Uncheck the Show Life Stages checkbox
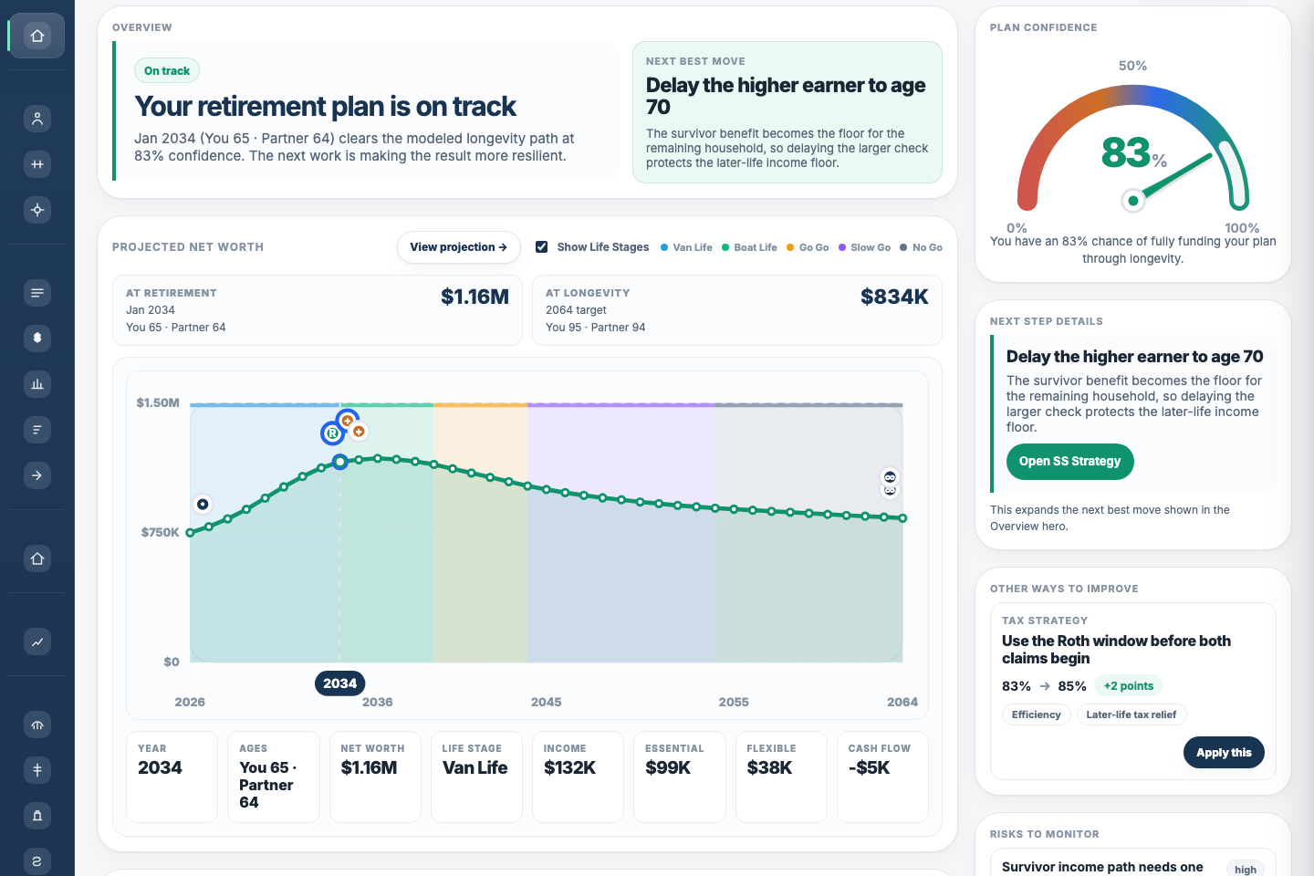 (x=541, y=246)
